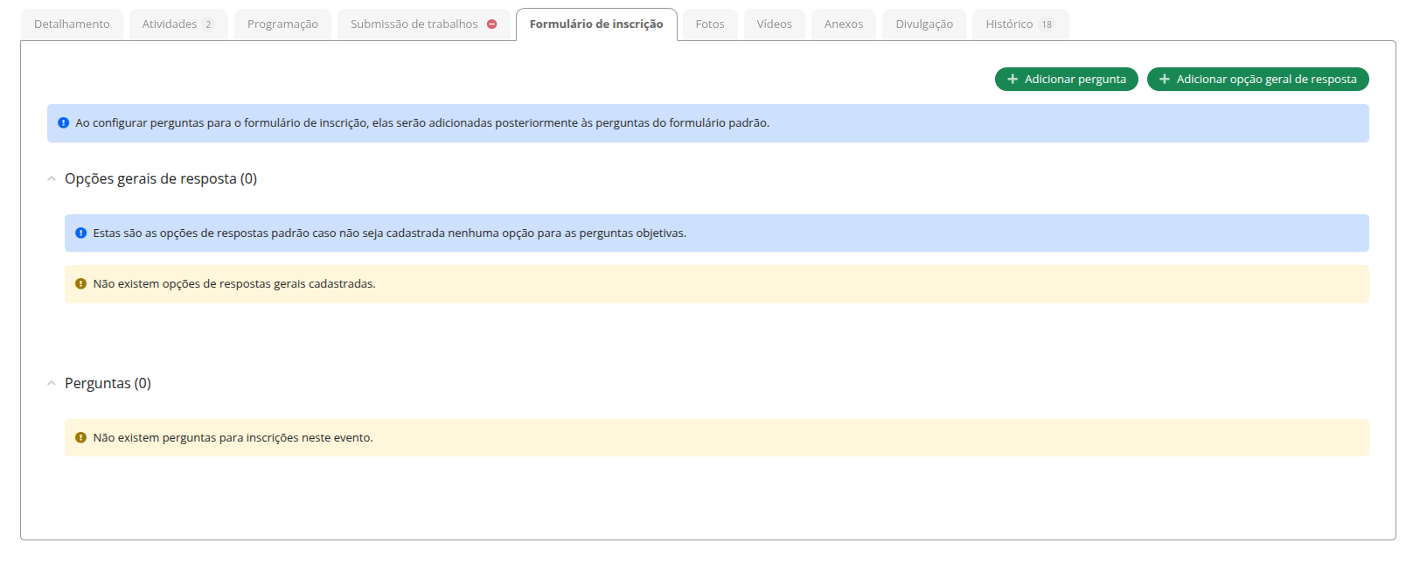This screenshot has height=564, width=1413.
Task: Click the Histórico badge showing 18
Action: point(1047,24)
